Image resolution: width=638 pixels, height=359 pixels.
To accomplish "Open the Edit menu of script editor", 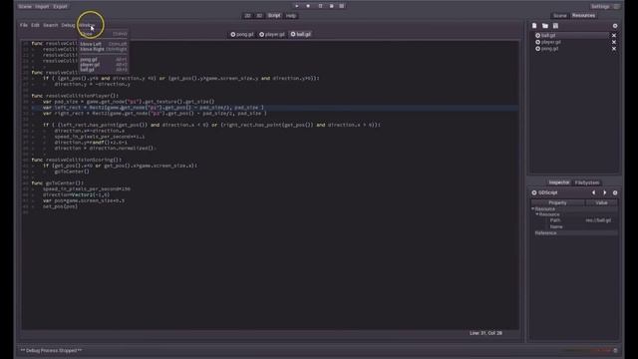I will pos(36,25).
